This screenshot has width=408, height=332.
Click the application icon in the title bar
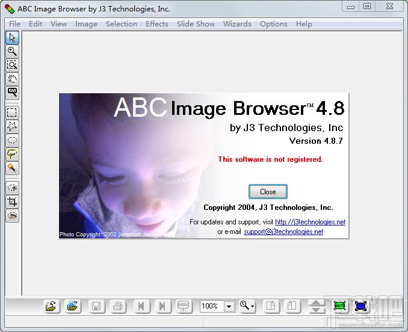[x=10, y=9]
